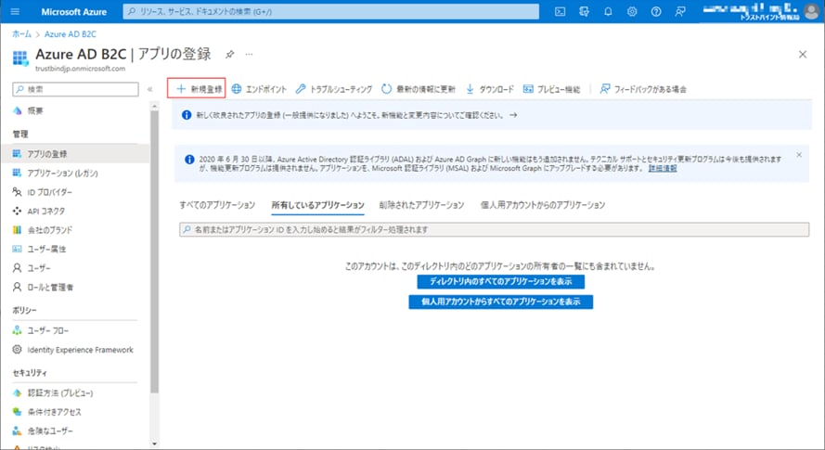Viewport: 825px width, 450px height.
Task: Dismiss the ADAL deprecation notice
Action: (x=799, y=155)
